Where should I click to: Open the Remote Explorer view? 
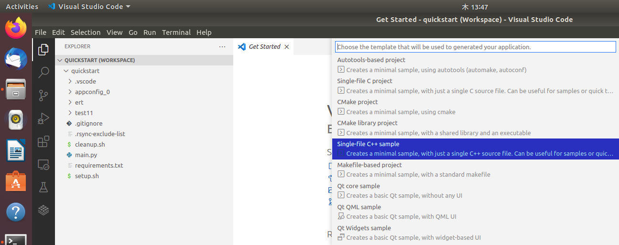point(43,164)
